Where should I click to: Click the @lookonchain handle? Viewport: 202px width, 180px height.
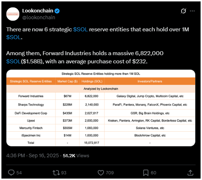(x=39, y=17)
